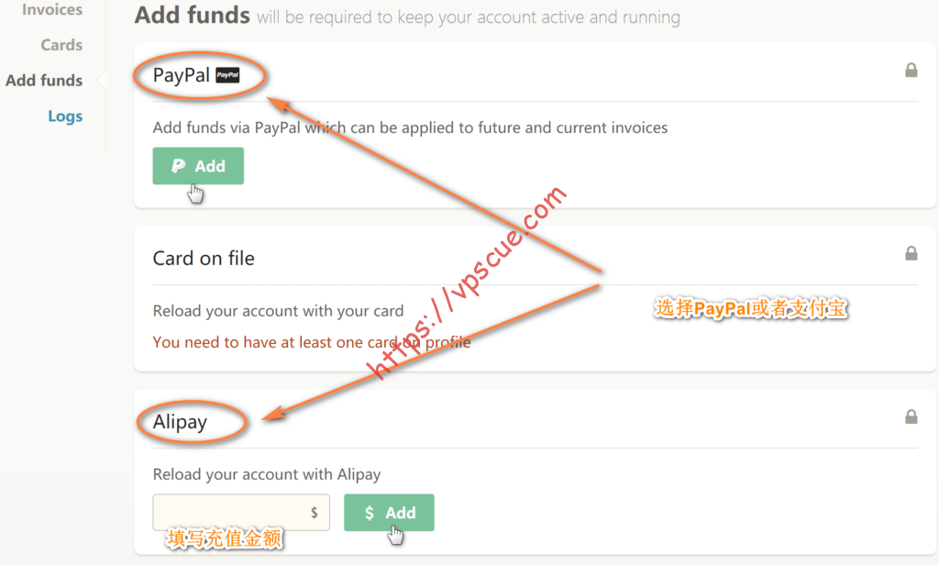Click the dollar sign inside amount field
This screenshot has height=565, width=939.
point(314,513)
